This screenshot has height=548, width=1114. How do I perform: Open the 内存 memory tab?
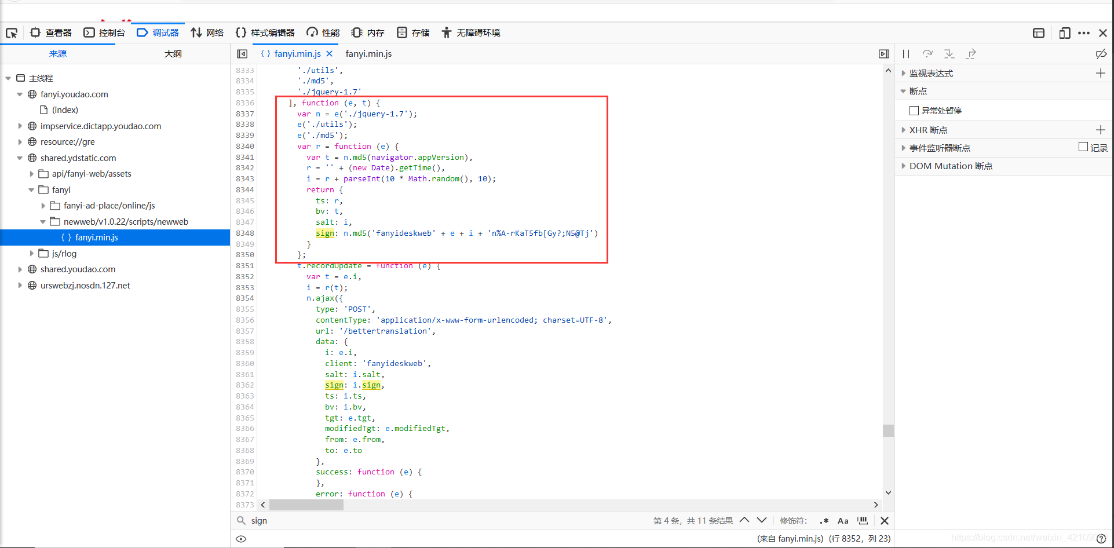368,33
